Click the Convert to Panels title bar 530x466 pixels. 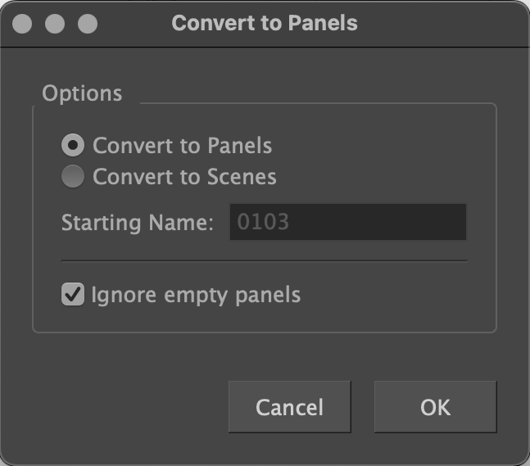pyautogui.click(x=265, y=23)
